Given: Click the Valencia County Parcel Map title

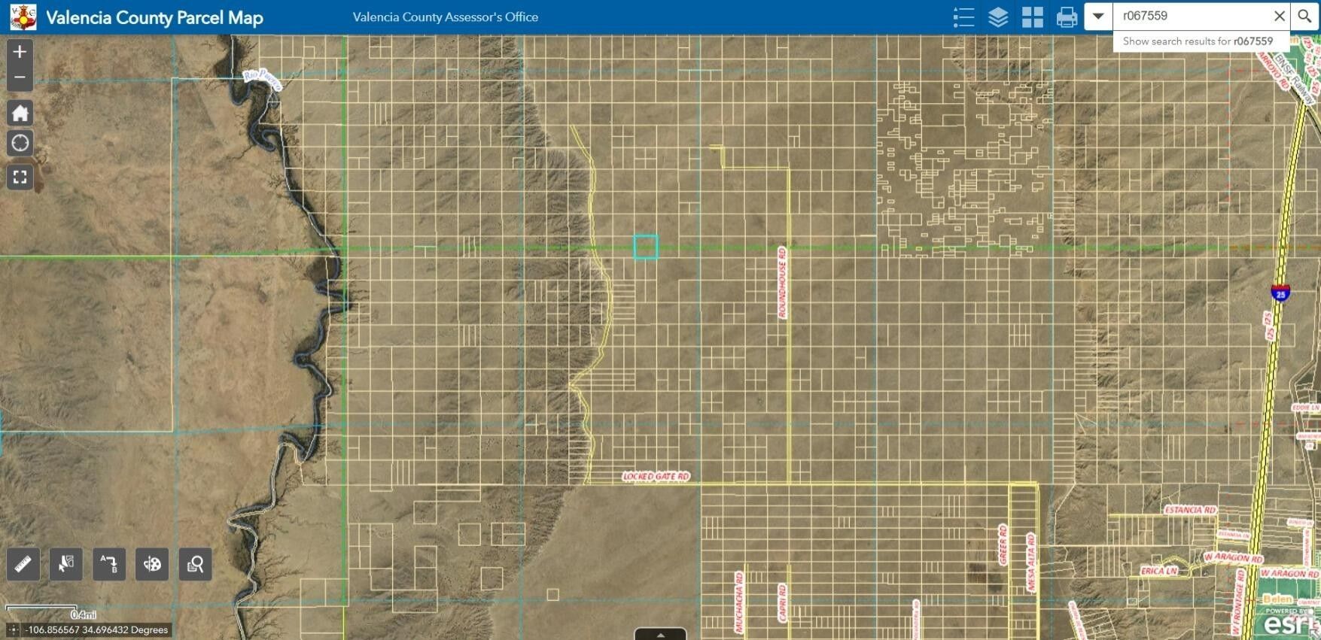Looking at the screenshot, I should [x=155, y=17].
